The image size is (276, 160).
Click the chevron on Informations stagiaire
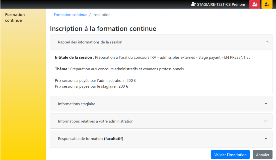266,103
